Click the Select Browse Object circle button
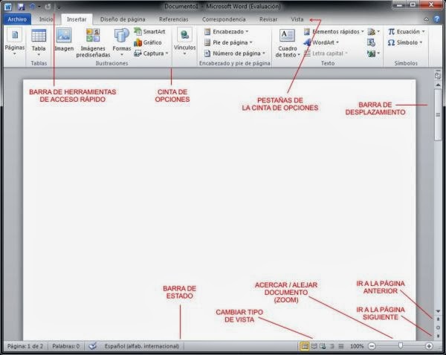 click(438, 328)
